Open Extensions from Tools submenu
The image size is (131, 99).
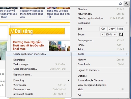[38, 60]
